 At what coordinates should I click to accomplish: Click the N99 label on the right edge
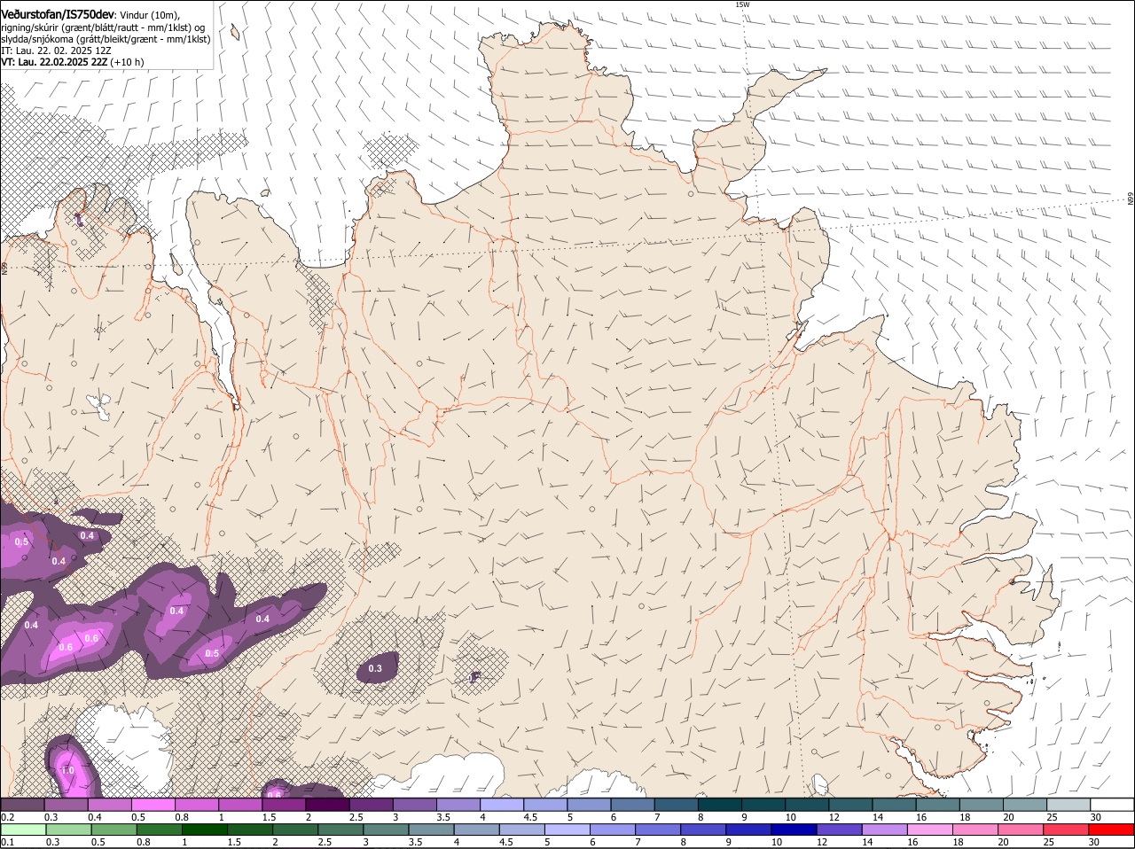click(x=1131, y=199)
